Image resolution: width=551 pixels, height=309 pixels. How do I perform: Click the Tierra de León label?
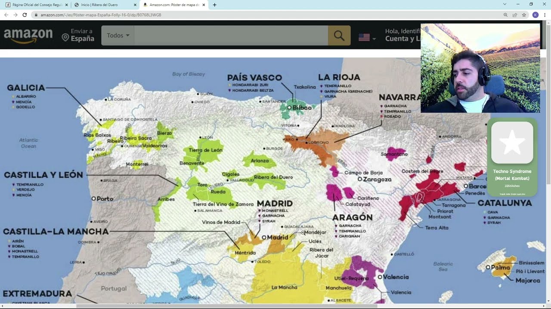[x=205, y=150]
